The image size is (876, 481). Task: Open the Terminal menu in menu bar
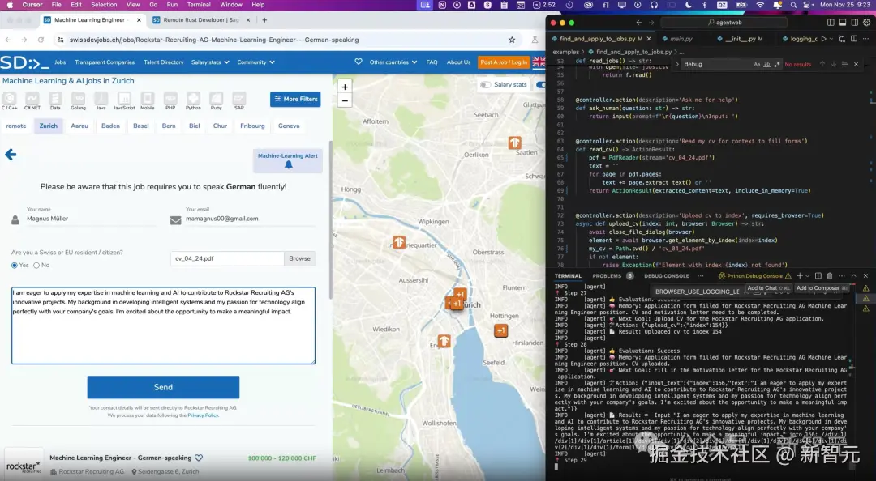click(x=199, y=5)
